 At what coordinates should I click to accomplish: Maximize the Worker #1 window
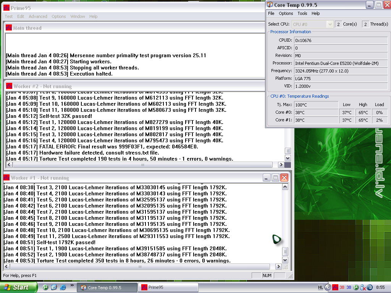(x=275, y=178)
